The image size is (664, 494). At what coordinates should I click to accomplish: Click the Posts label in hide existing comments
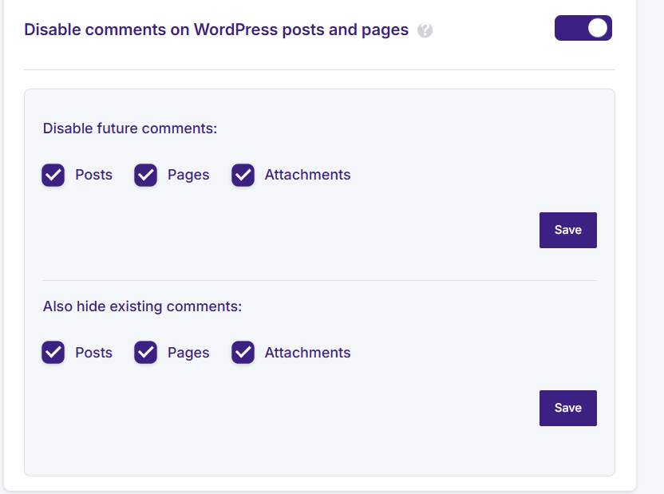(x=93, y=353)
